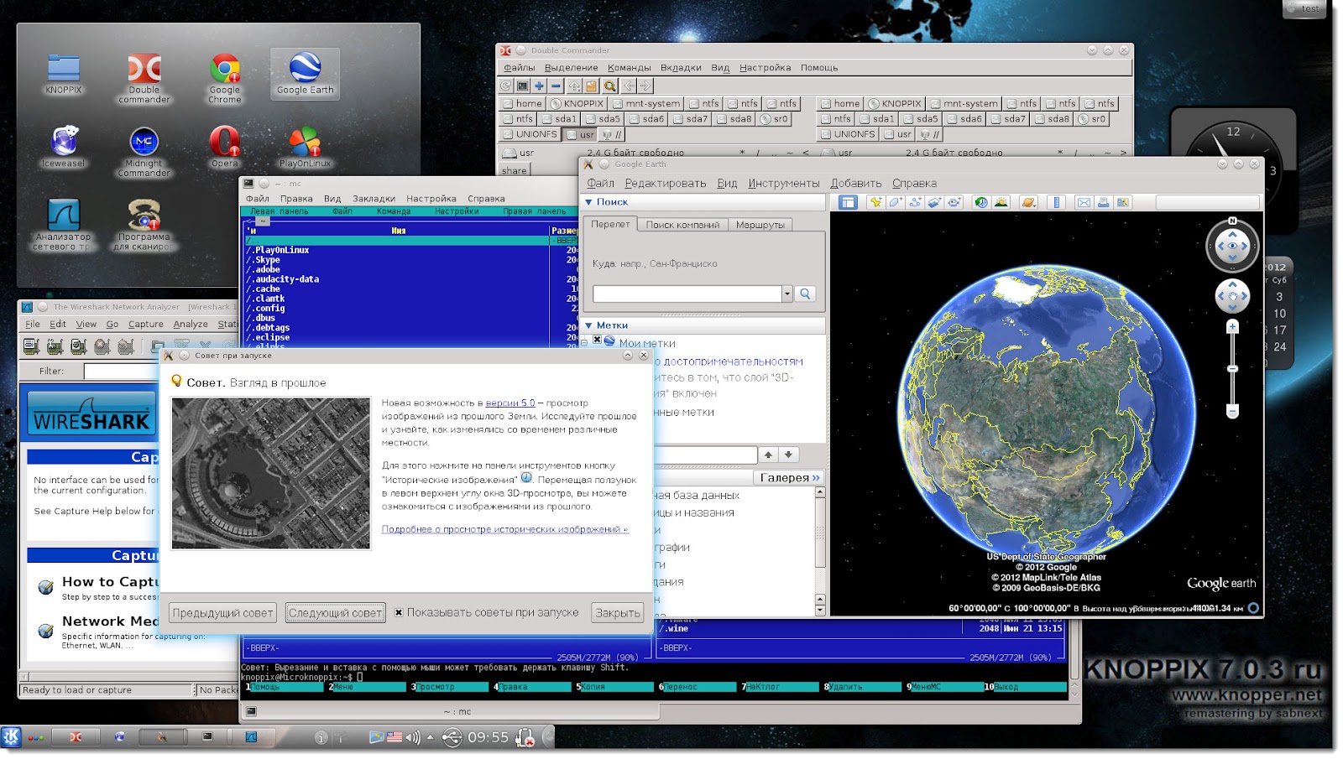Collapse the 'Поиск' panel

(x=588, y=202)
